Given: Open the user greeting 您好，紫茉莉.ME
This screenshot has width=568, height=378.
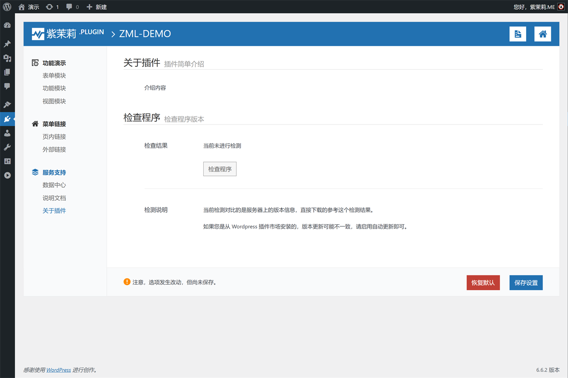Looking at the screenshot, I should 534,7.
